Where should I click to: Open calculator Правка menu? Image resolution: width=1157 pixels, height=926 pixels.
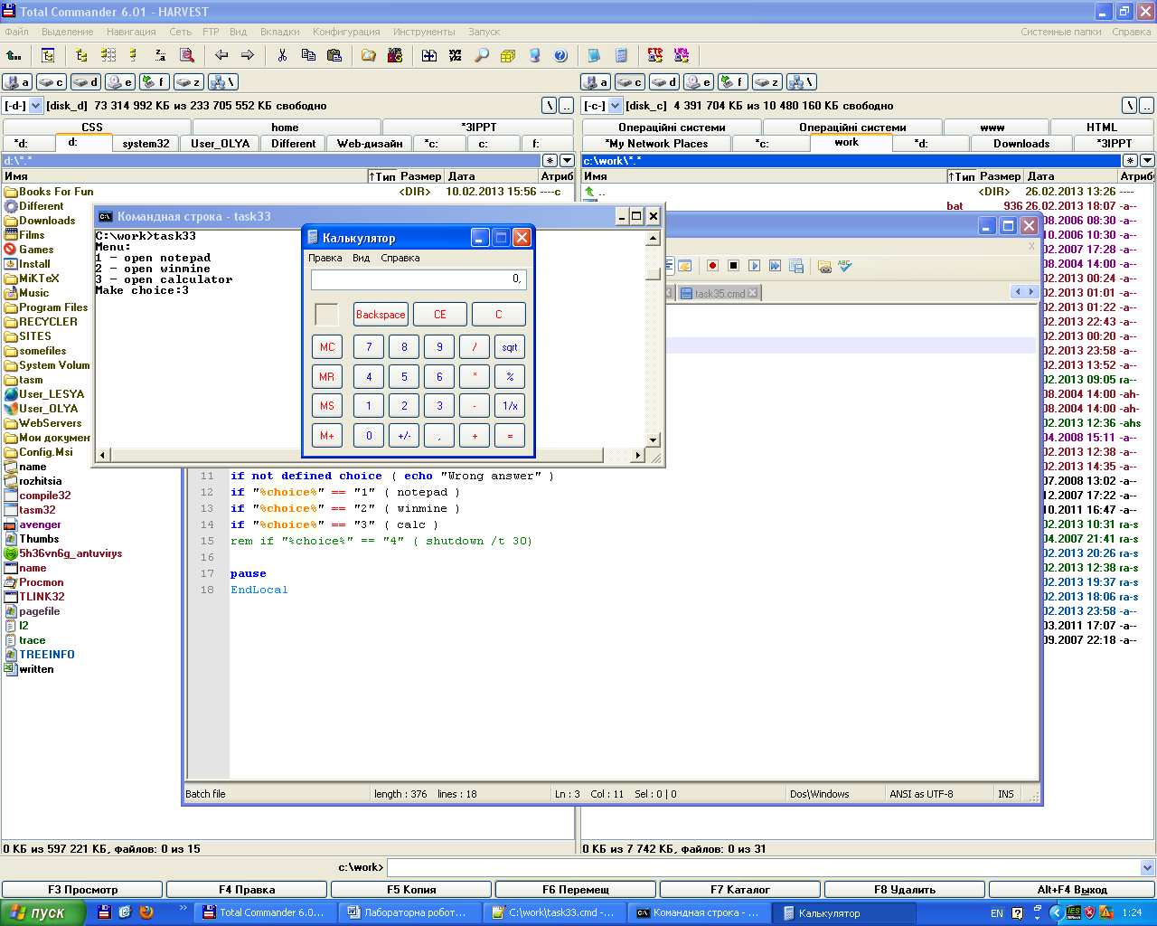[325, 258]
